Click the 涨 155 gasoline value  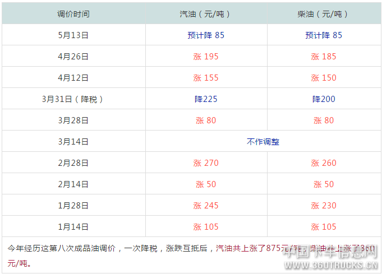[x=206, y=78]
